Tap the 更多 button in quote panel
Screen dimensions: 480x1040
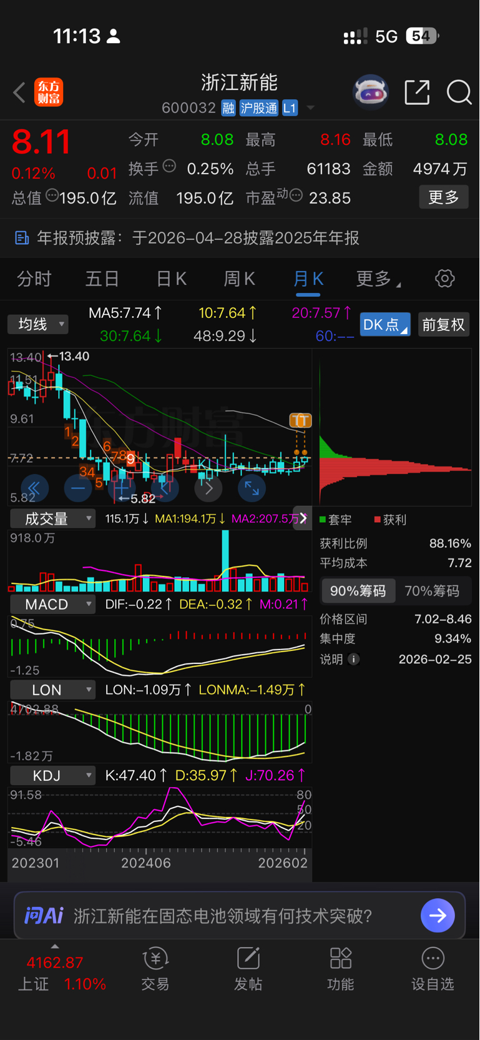click(444, 197)
